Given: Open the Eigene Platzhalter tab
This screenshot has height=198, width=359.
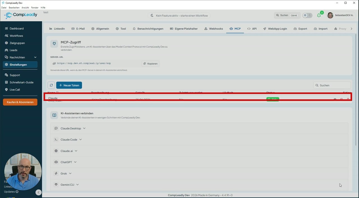Looking at the screenshot, I should pos(184,29).
